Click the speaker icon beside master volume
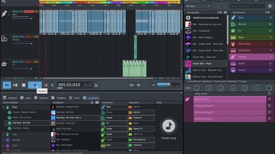Image resolution: width=275 pixels, height=154 pixels. [153, 85]
